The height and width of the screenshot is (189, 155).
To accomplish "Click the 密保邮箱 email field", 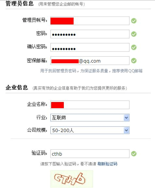I will [90, 61].
